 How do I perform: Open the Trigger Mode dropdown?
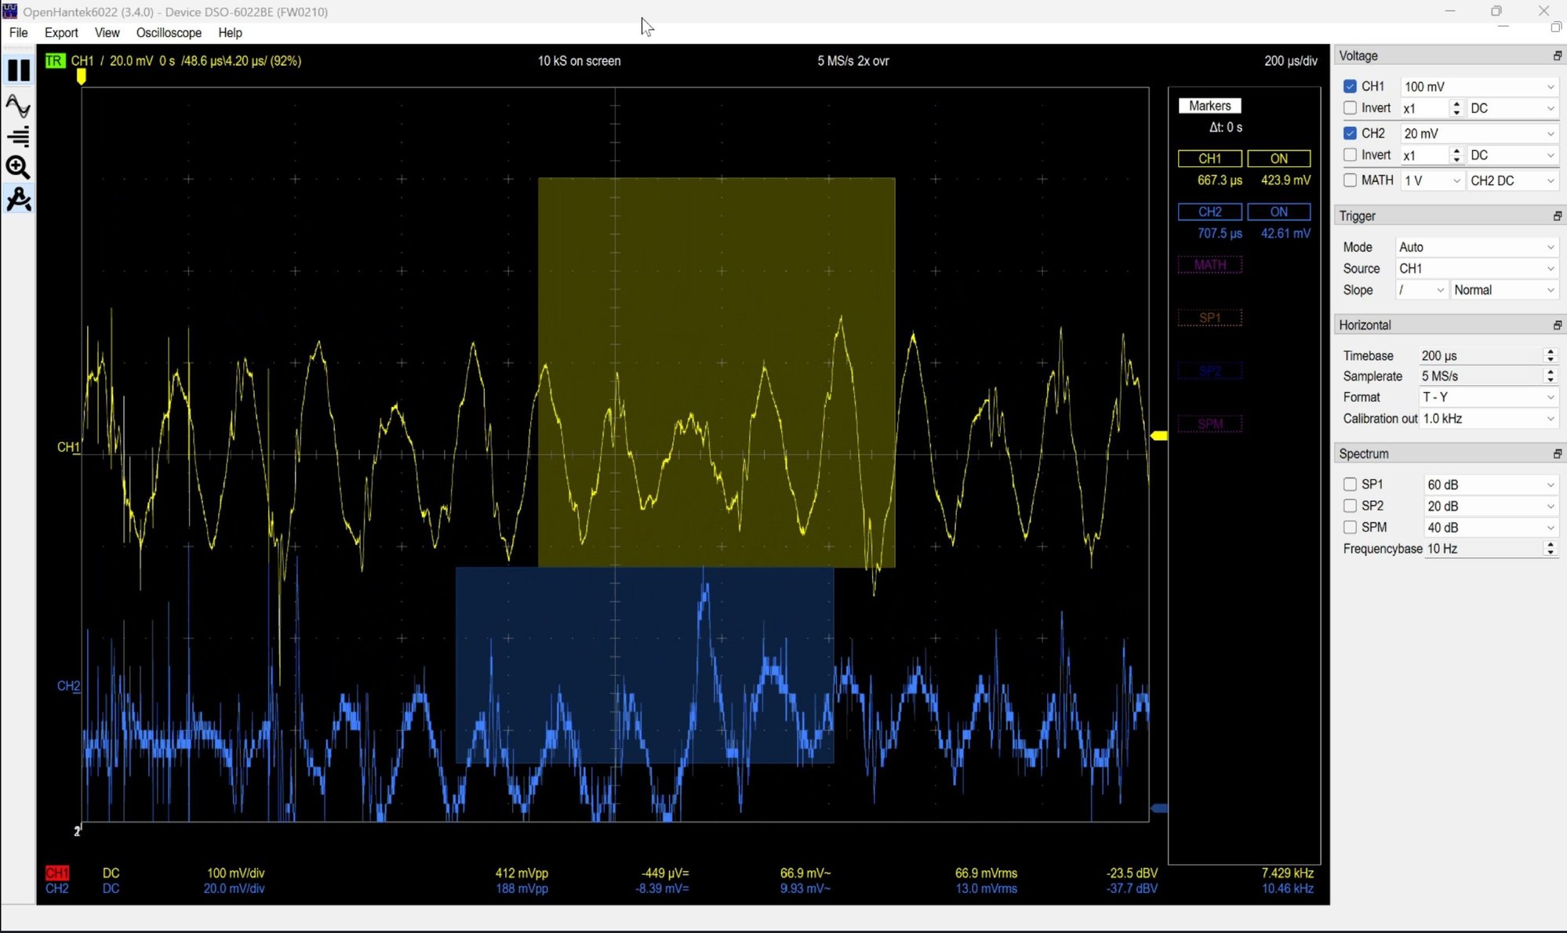click(x=1475, y=247)
